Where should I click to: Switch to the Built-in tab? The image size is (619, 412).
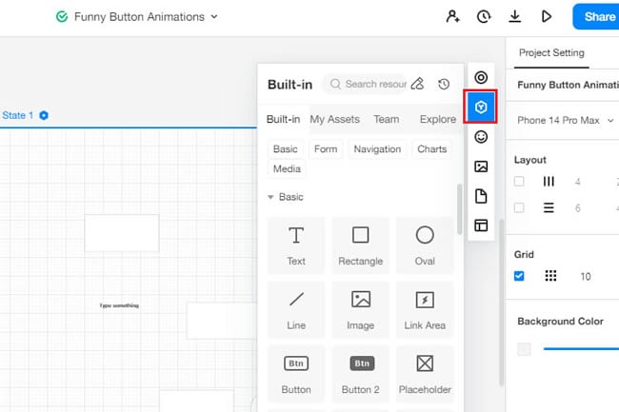point(283,119)
